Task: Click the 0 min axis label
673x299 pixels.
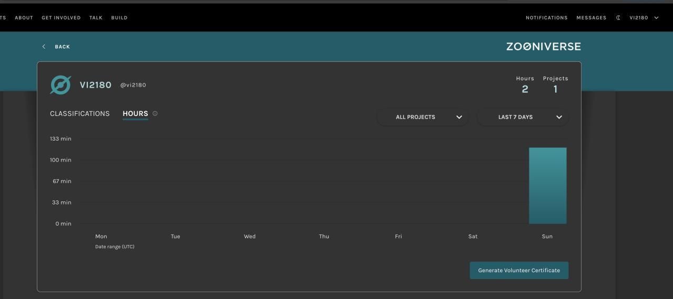Action: click(x=63, y=223)
